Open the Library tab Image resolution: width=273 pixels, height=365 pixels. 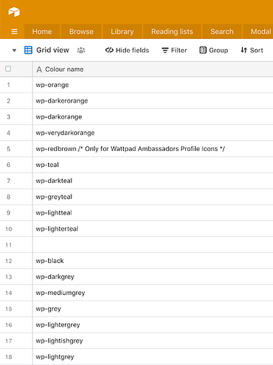[122, 32]
